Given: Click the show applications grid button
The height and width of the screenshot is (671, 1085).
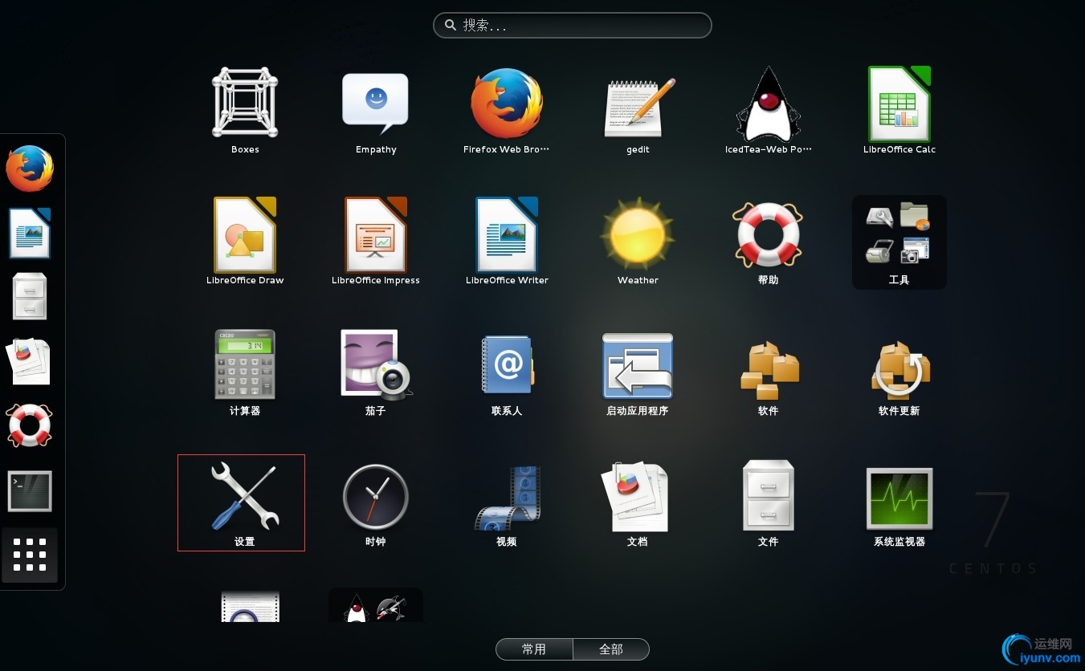Looking at the screenshot, I should click(x=30, y=555).
